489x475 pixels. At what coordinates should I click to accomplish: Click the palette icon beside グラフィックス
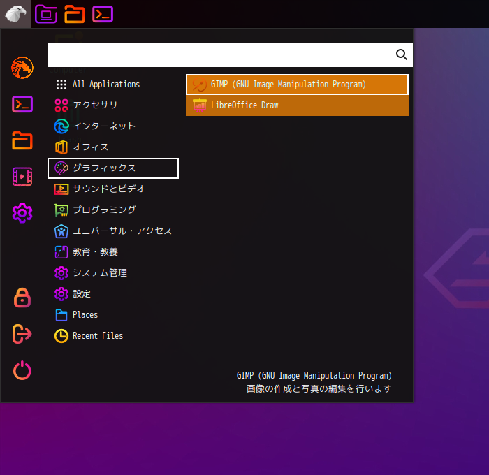61,168
